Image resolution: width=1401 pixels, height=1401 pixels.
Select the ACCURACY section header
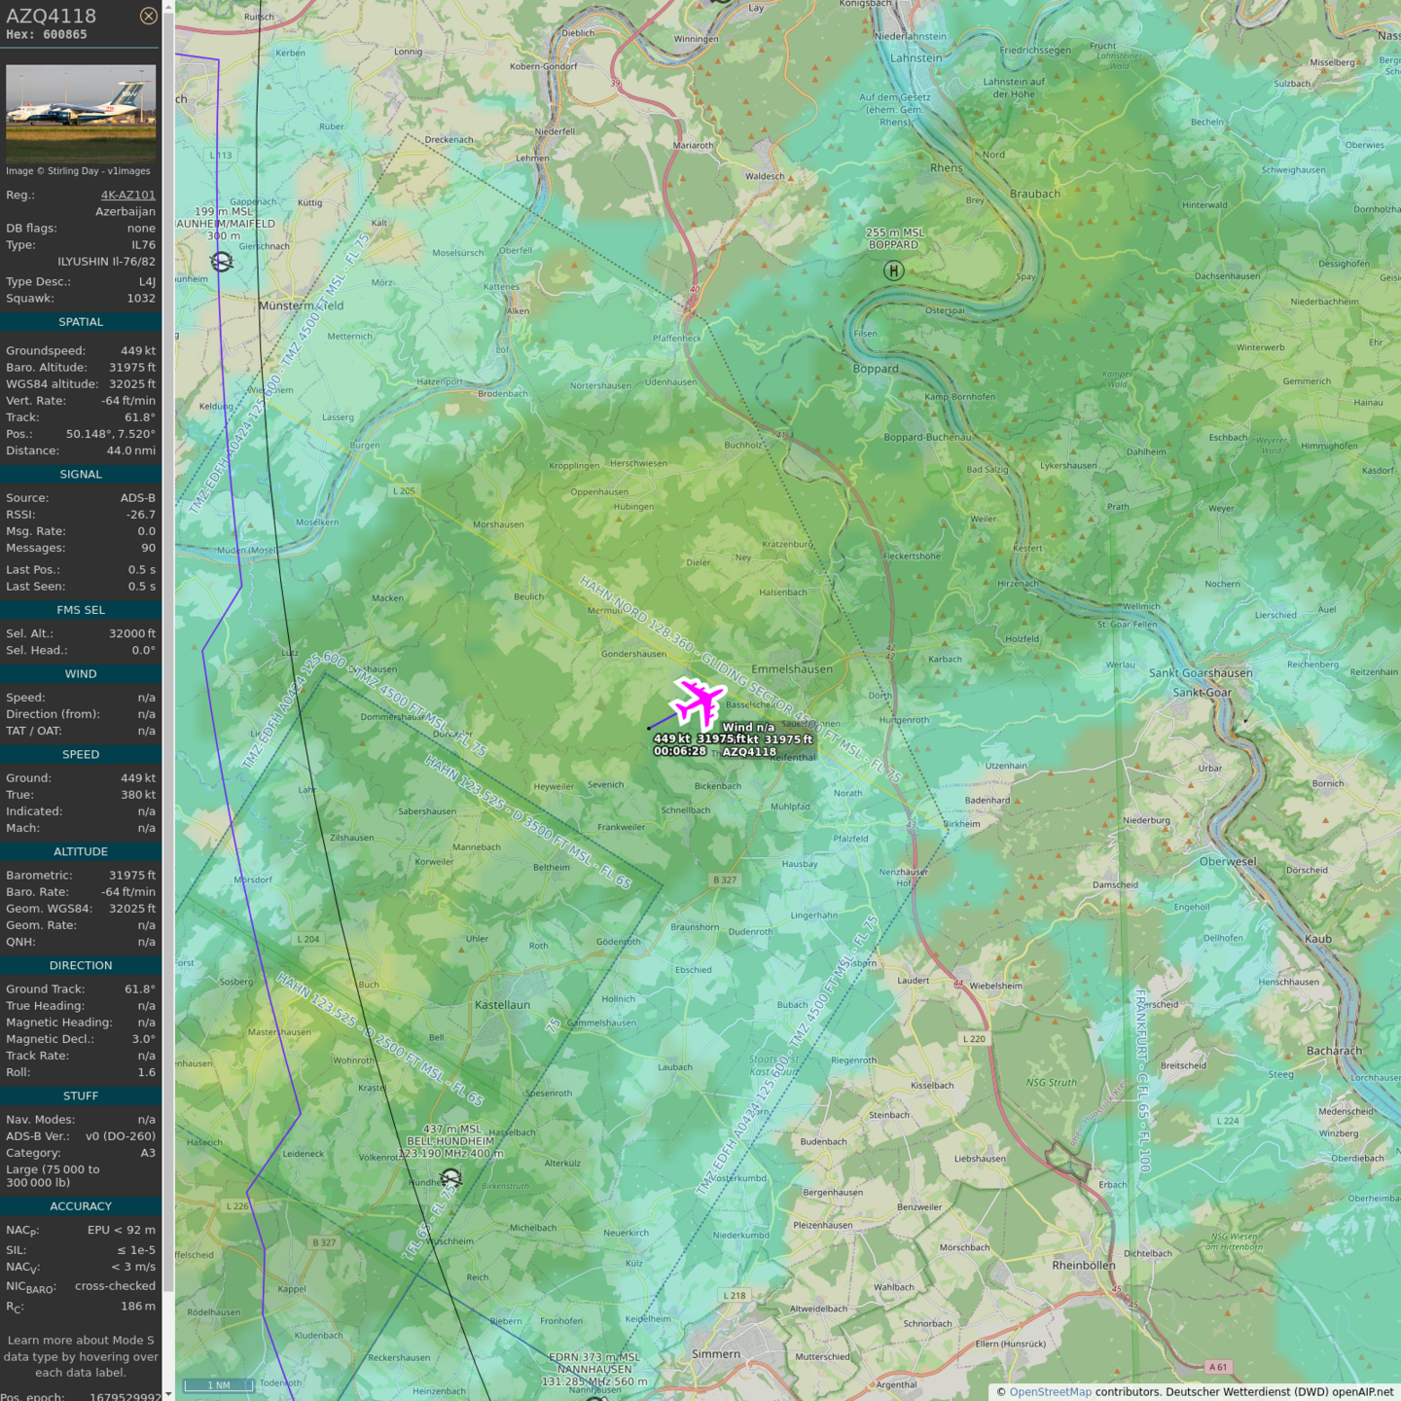pyautogui.click(x=81, y=1206)
